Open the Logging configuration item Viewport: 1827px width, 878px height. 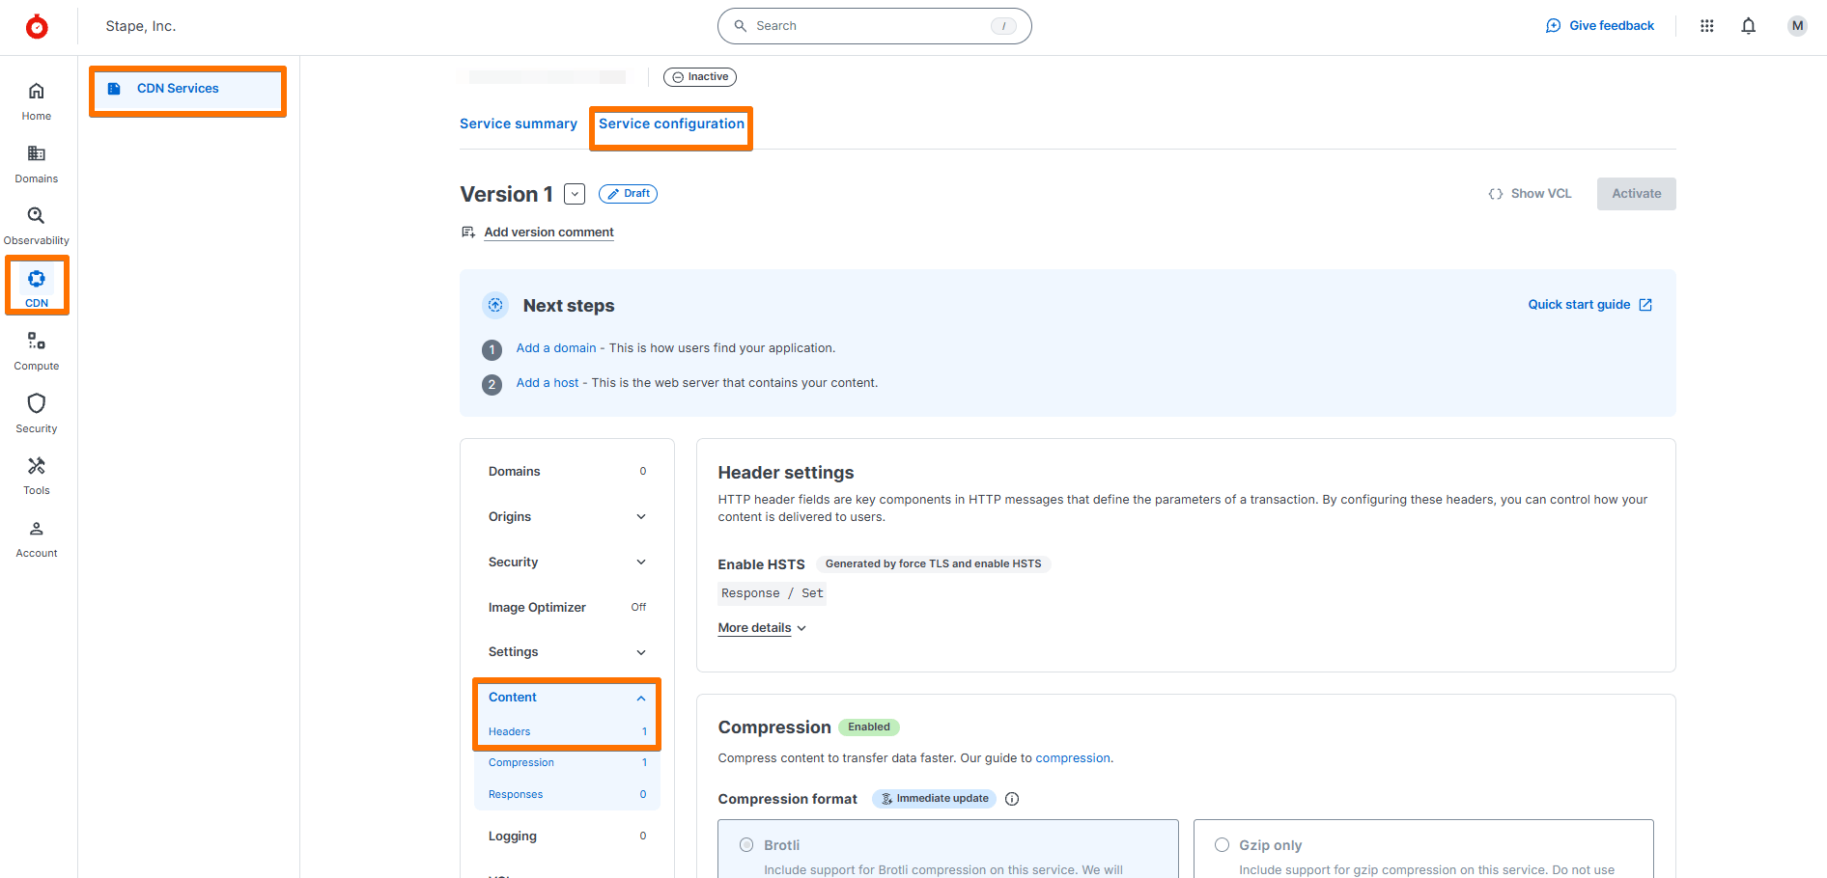tap(567, 837)
